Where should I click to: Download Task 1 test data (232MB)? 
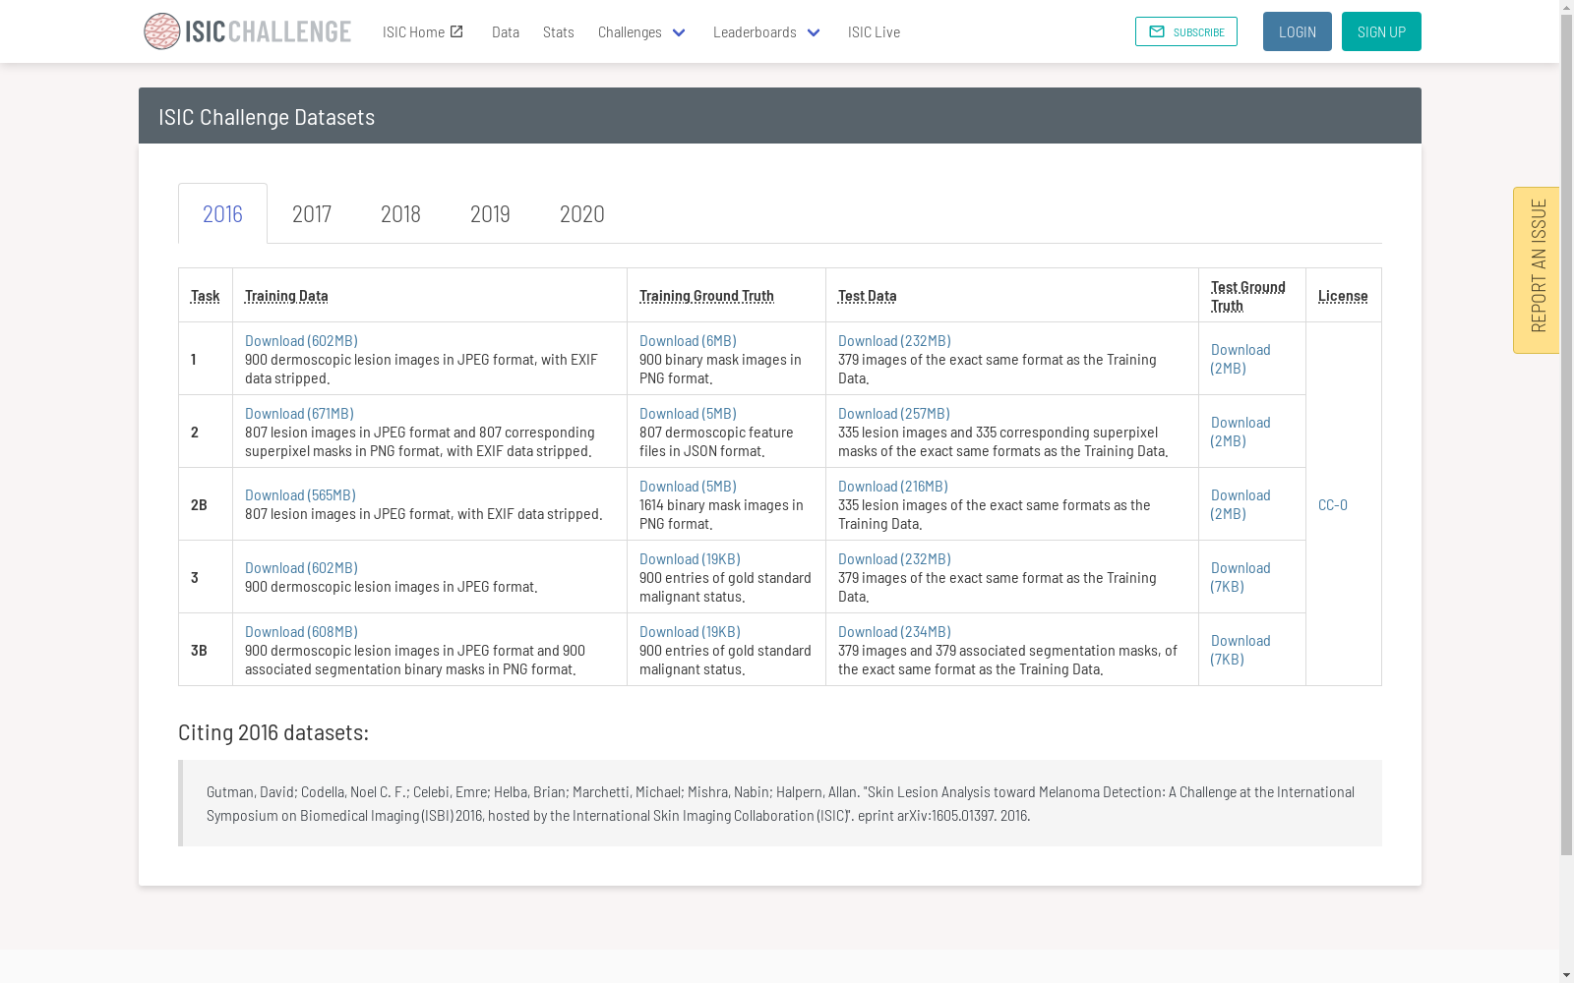click(x=894, y=340)
